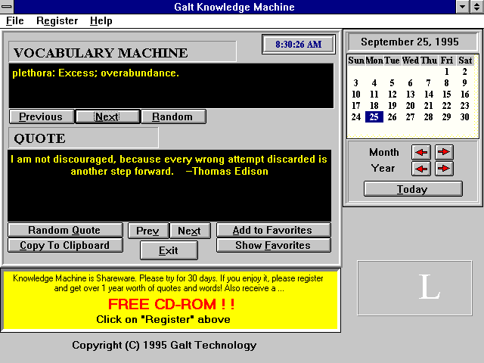The image size is (484, 363).
Task: Click the Year back arrow
Action: coord(420,169)
